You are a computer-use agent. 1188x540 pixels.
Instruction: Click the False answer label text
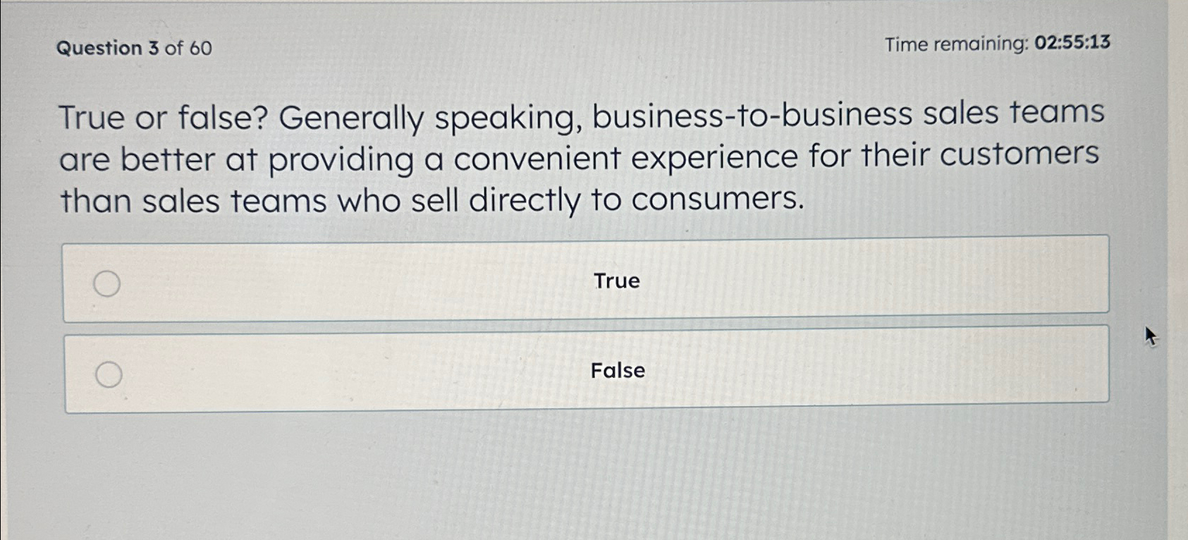[618, 372]
